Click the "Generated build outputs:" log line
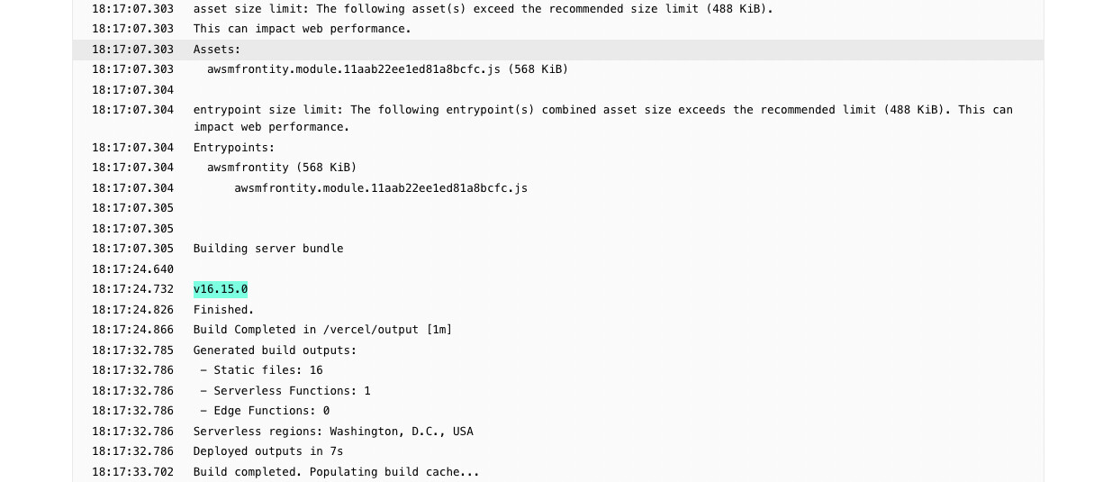Viewport: 1094px width, 482px height. [x=275, y=350]
